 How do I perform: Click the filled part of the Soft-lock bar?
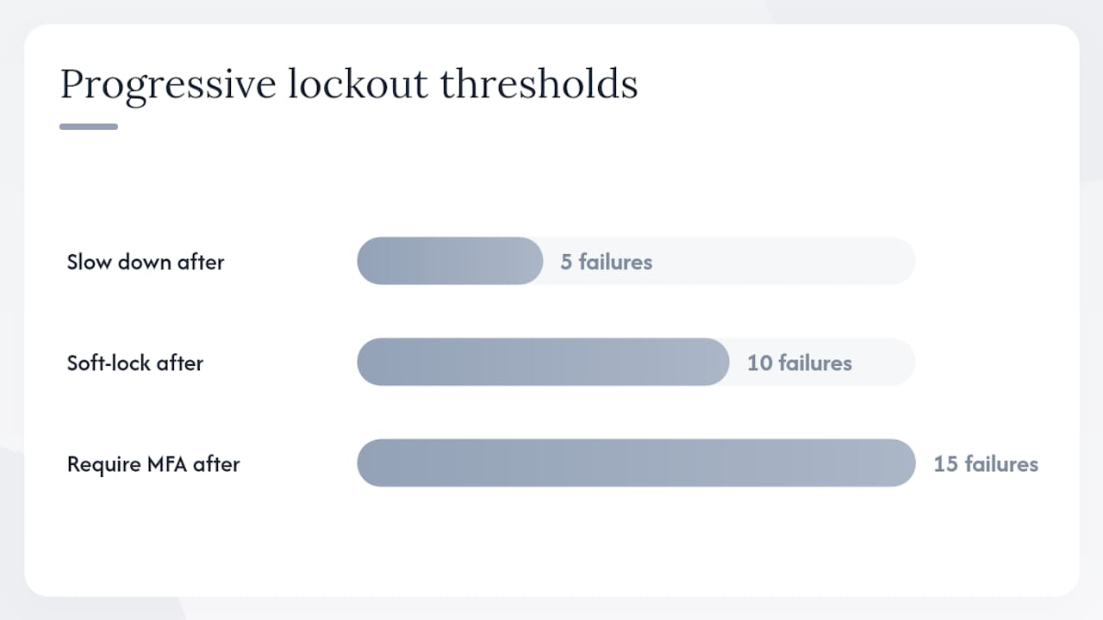tap(543, 362)
